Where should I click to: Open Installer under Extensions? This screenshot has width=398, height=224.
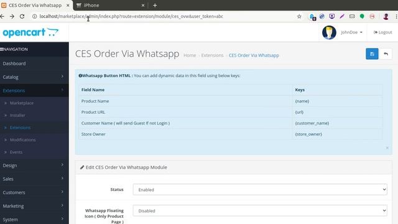click(x=17, y=115)
